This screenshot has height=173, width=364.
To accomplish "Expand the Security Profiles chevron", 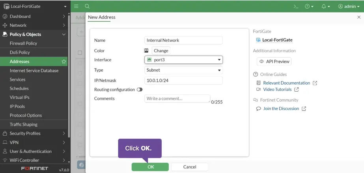I will (x=64, y=133).
